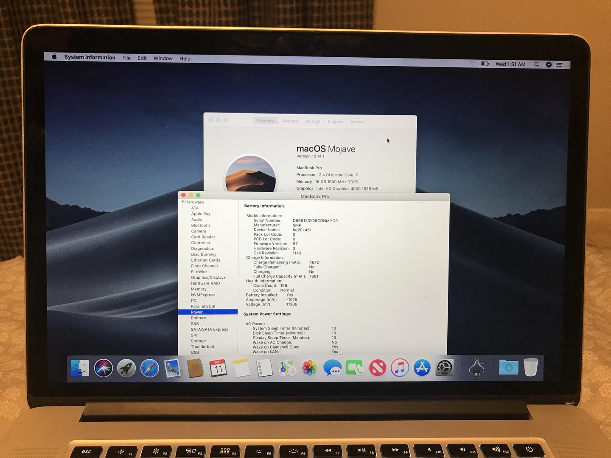Collapse the Hardware tree section

tap(182, 202)
